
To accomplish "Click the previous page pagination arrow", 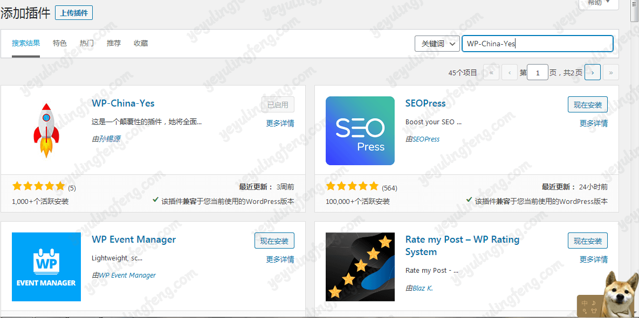I will click(510, 73).
